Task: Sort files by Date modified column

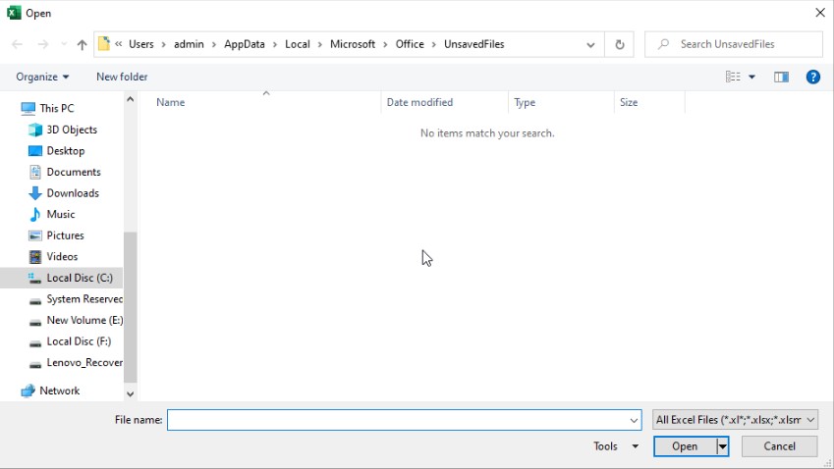Action: tap(445, 102)
